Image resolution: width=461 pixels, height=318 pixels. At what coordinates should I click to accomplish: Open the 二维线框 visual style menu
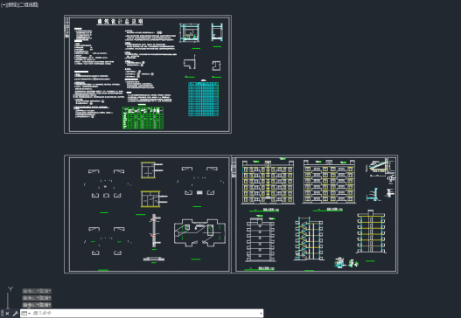point(29,5)
